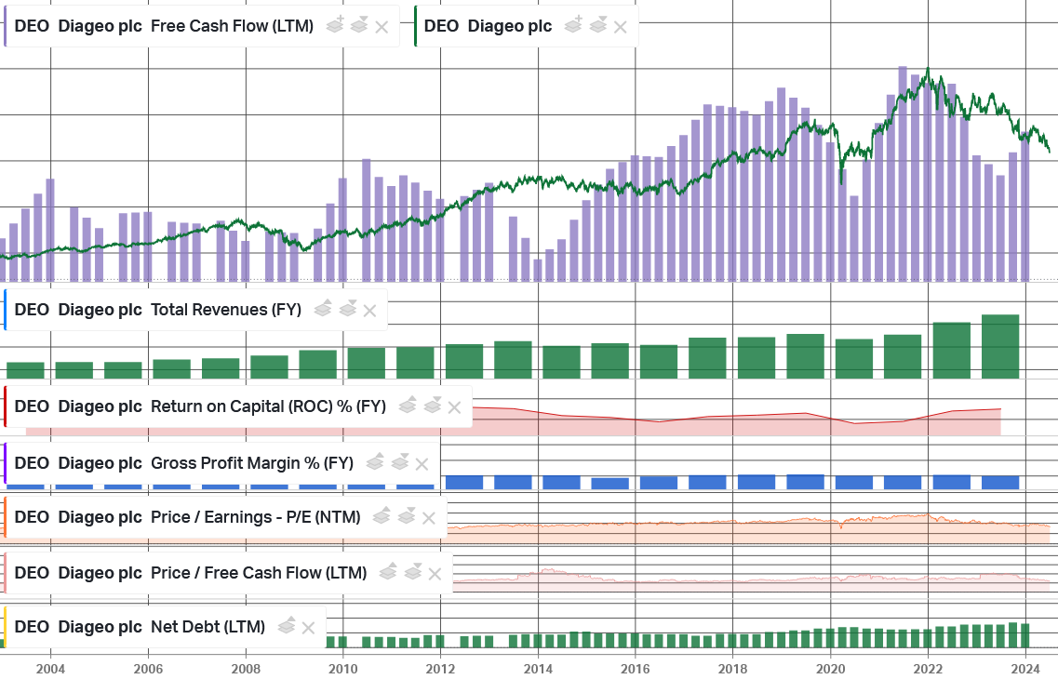Remove the Price / Free Cash Flow pane
This screenshot has height=679, width=1058.
coord(435,574)
